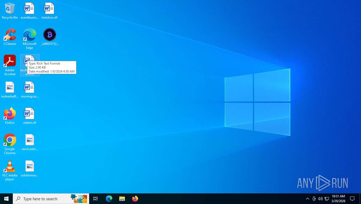Launch VLC media player shortcut
Screen dimensions: 361x204
[x=10, y=170]
